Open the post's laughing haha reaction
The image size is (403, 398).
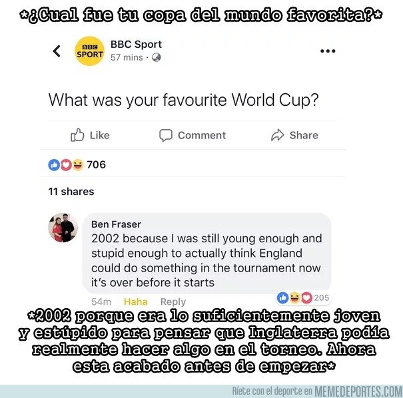click(x=78, y=165)
